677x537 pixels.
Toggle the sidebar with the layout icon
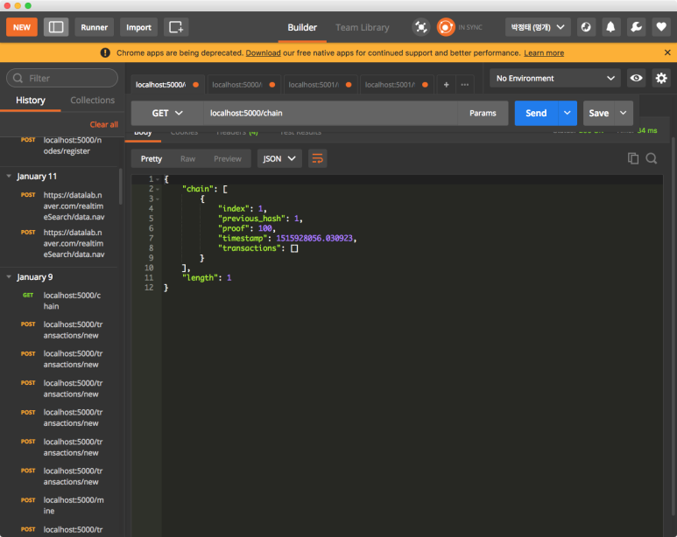(x=56, y=27)
